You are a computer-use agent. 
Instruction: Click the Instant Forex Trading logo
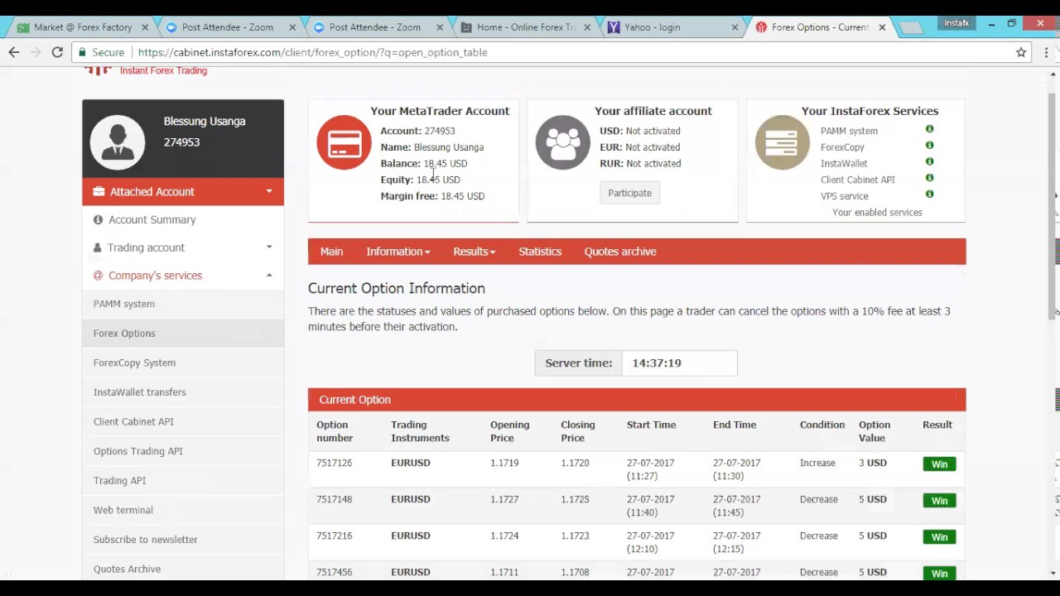tap(146, 70)
